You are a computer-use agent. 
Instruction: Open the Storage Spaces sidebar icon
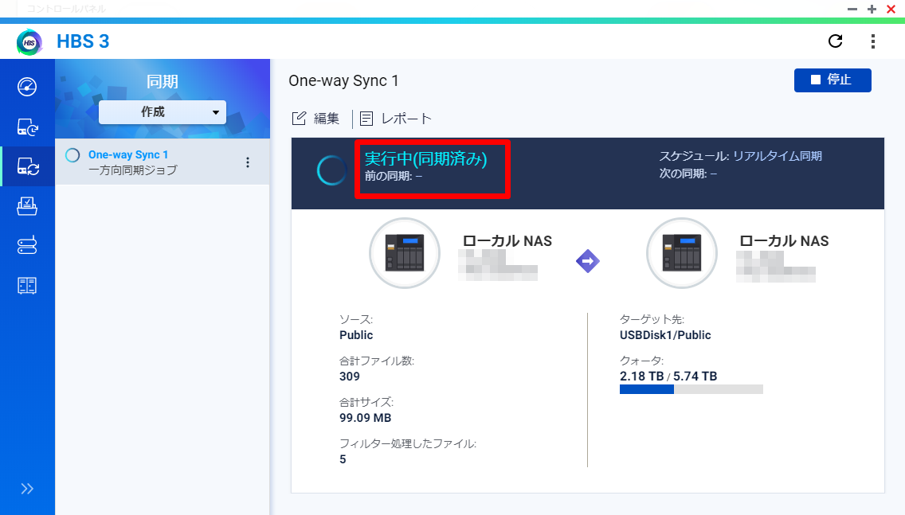pyautogui.click(x=27, y=245)
